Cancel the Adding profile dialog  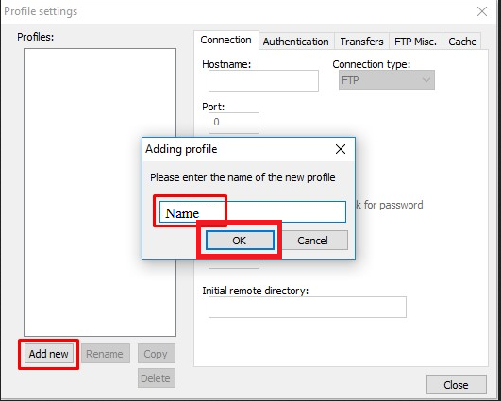312,241
